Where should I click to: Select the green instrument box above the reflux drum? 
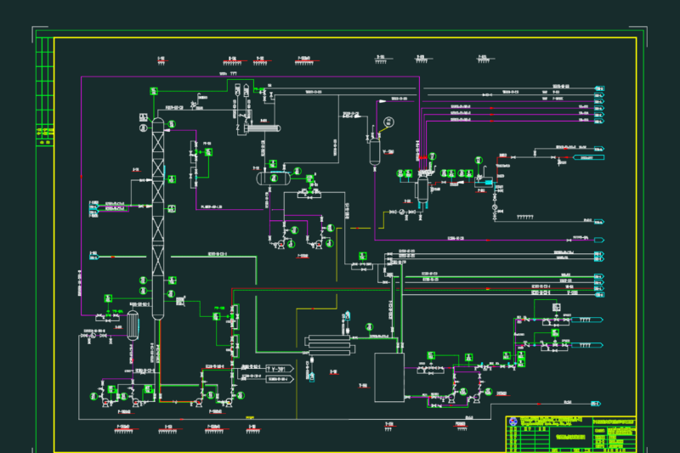tap(273, 163)
